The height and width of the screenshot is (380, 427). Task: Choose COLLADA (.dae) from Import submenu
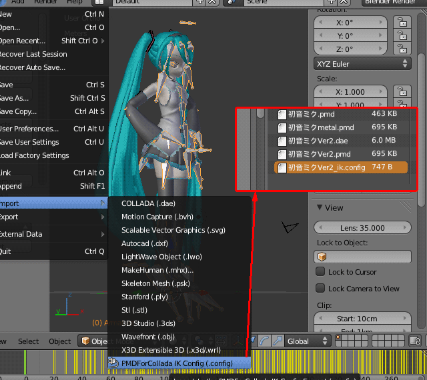[x=179, y=203]
